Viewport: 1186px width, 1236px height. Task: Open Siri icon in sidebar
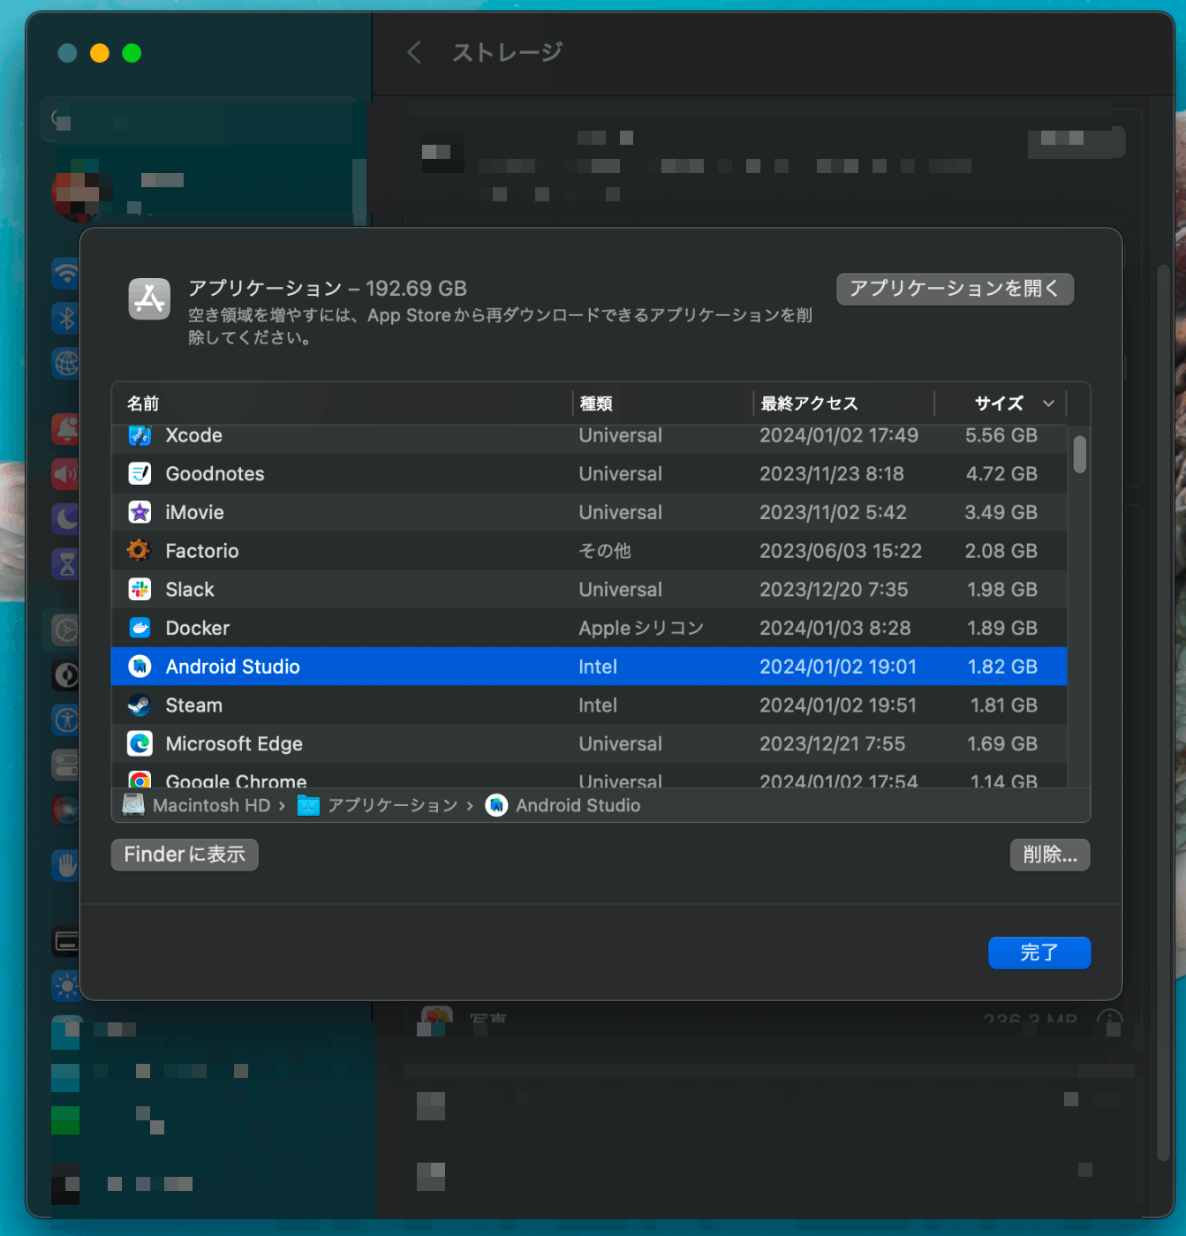point(65,809)
